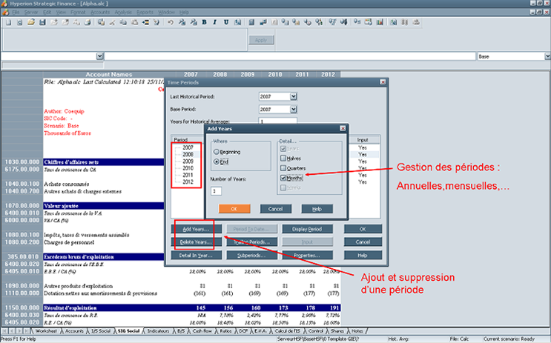
Task: Toggle italic formatting in toolbar
Action: (x=215, y=22)
